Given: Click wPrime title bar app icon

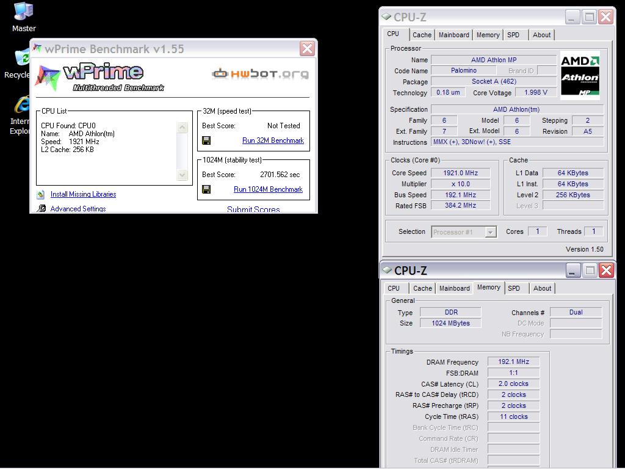Looking at the screenshot, I should click(37, 48).
